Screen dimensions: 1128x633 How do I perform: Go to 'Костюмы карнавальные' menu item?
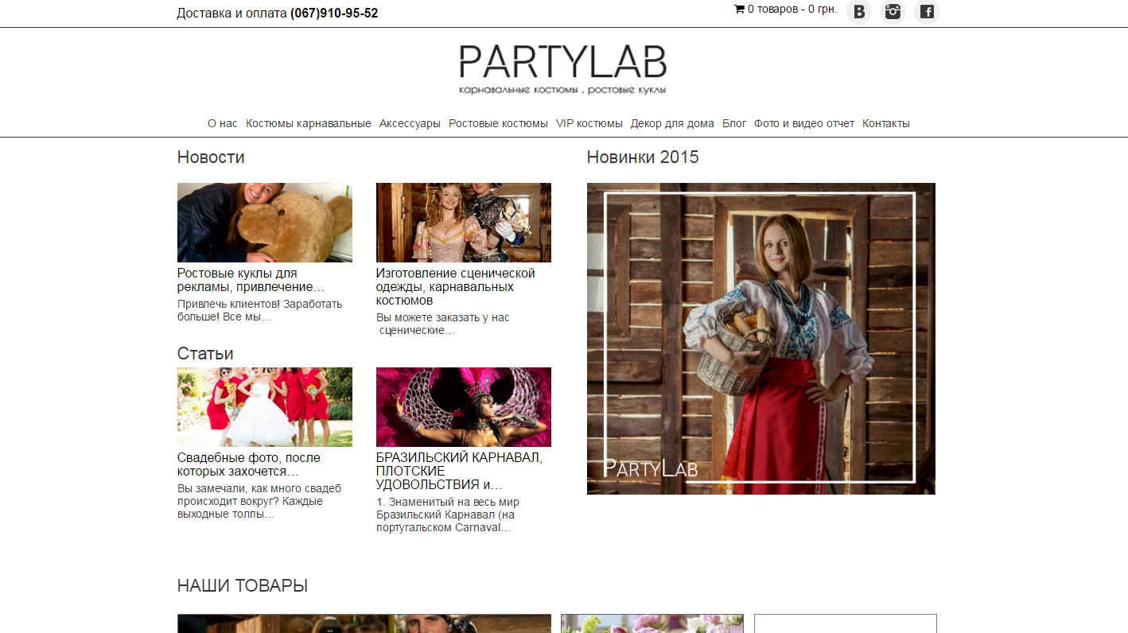tap(309, 123)
